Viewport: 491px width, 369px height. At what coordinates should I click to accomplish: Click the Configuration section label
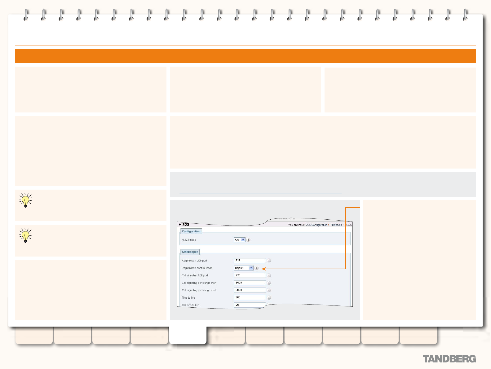[191, 231]
